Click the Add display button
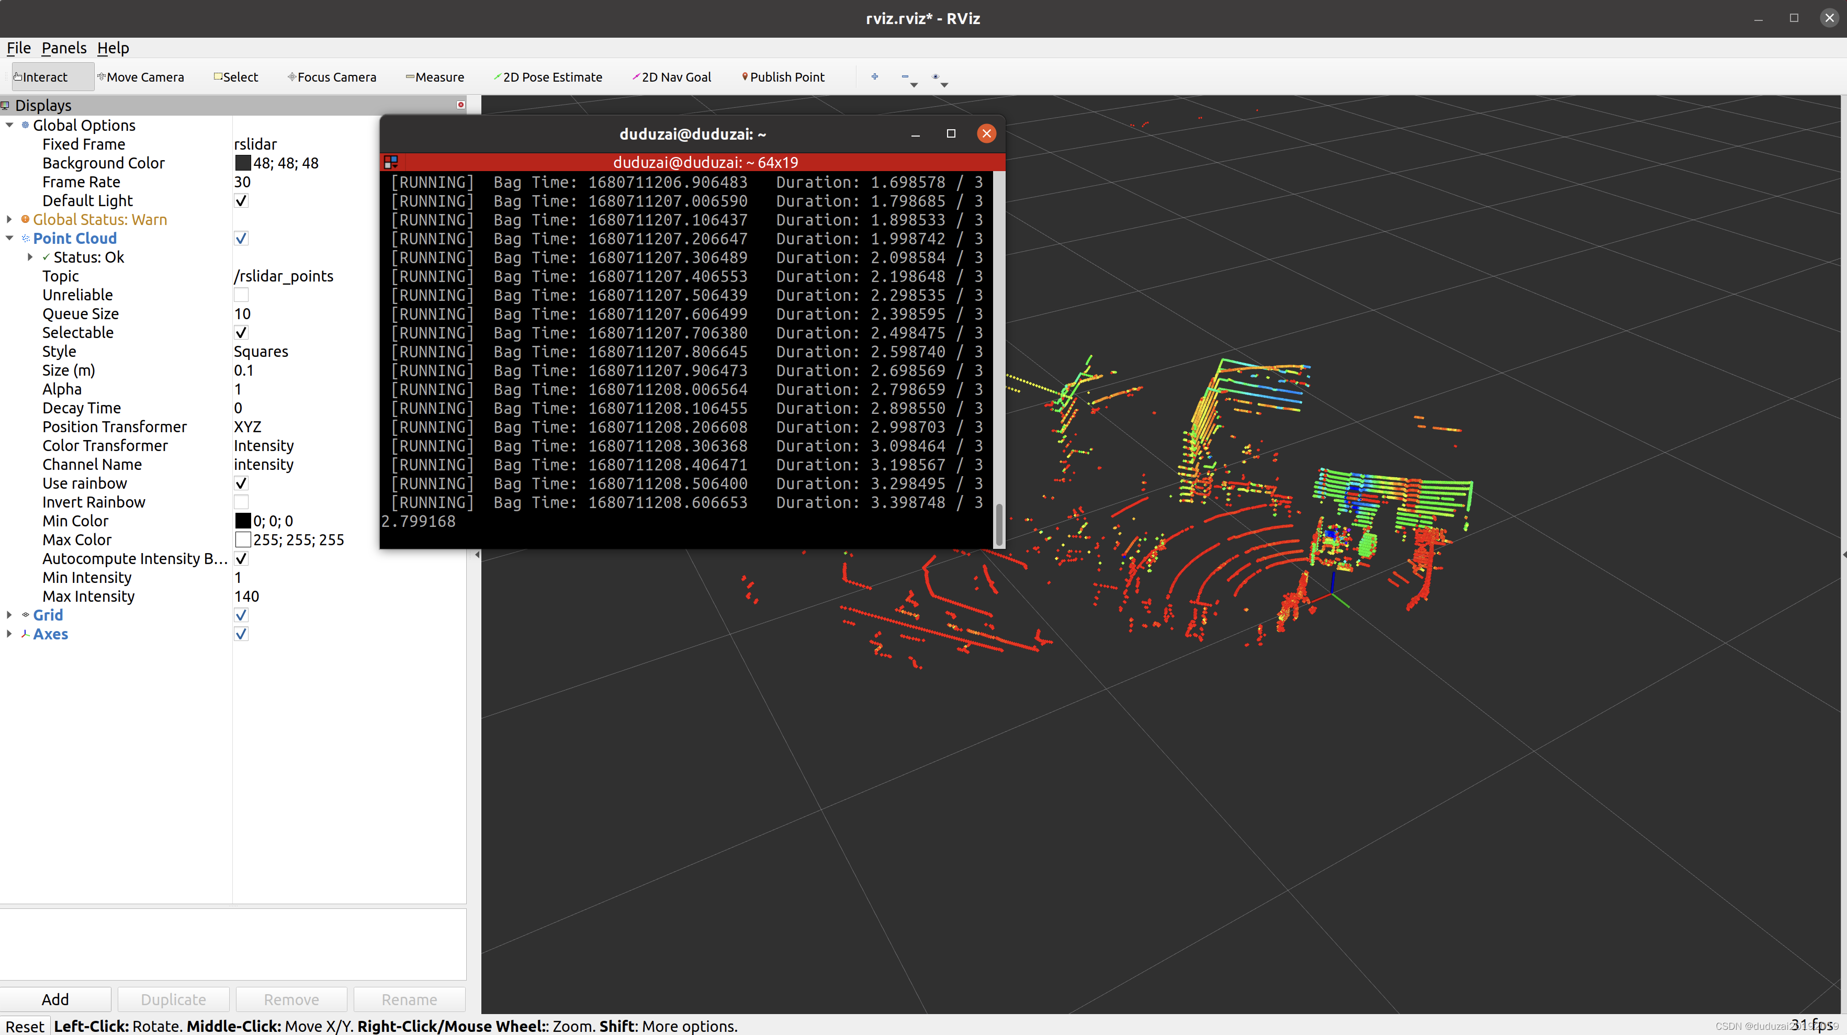Screen dimensions: 1847x1035 point(54,999)
